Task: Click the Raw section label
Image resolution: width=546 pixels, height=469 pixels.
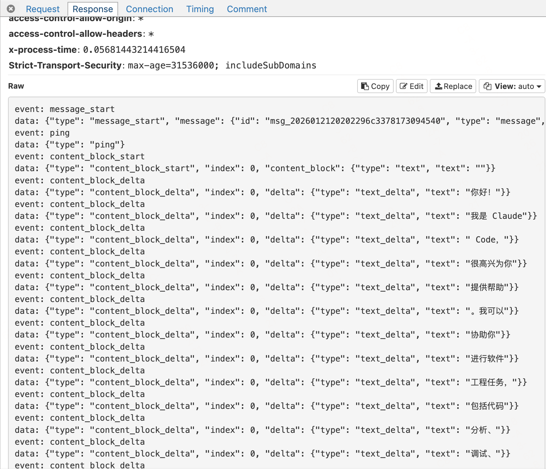Action: (x=16, y=86)
